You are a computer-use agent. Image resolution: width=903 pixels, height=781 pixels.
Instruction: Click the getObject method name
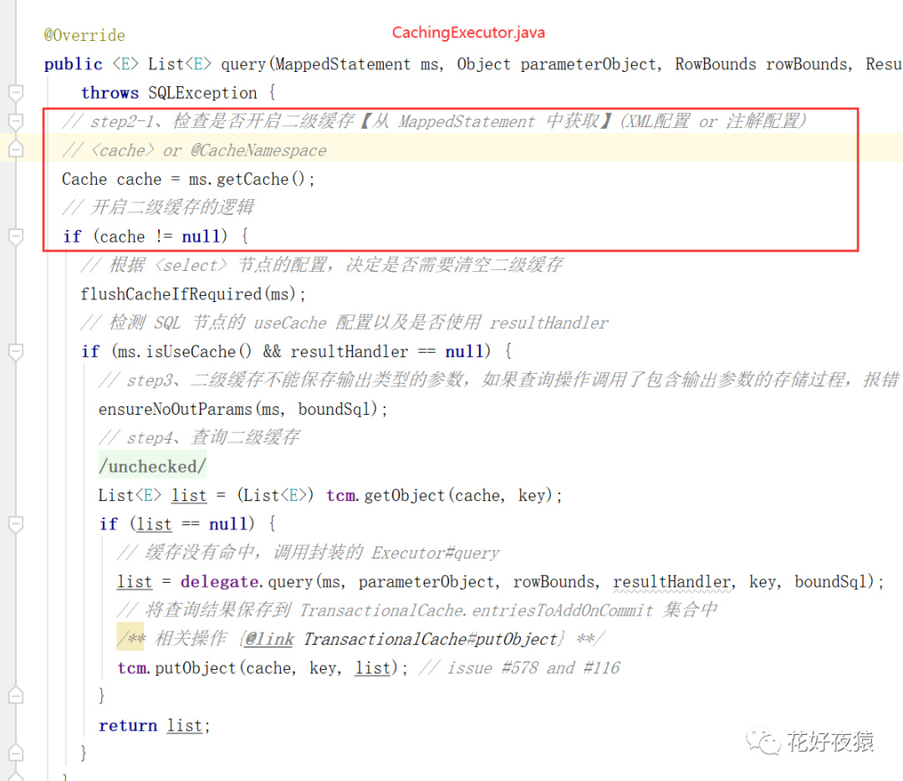click(x=405, y=495)
